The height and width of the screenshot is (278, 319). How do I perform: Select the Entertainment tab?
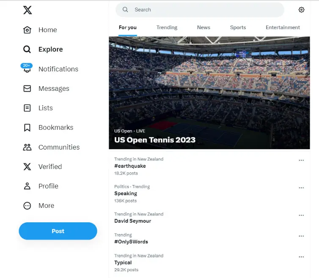[283, 27]
